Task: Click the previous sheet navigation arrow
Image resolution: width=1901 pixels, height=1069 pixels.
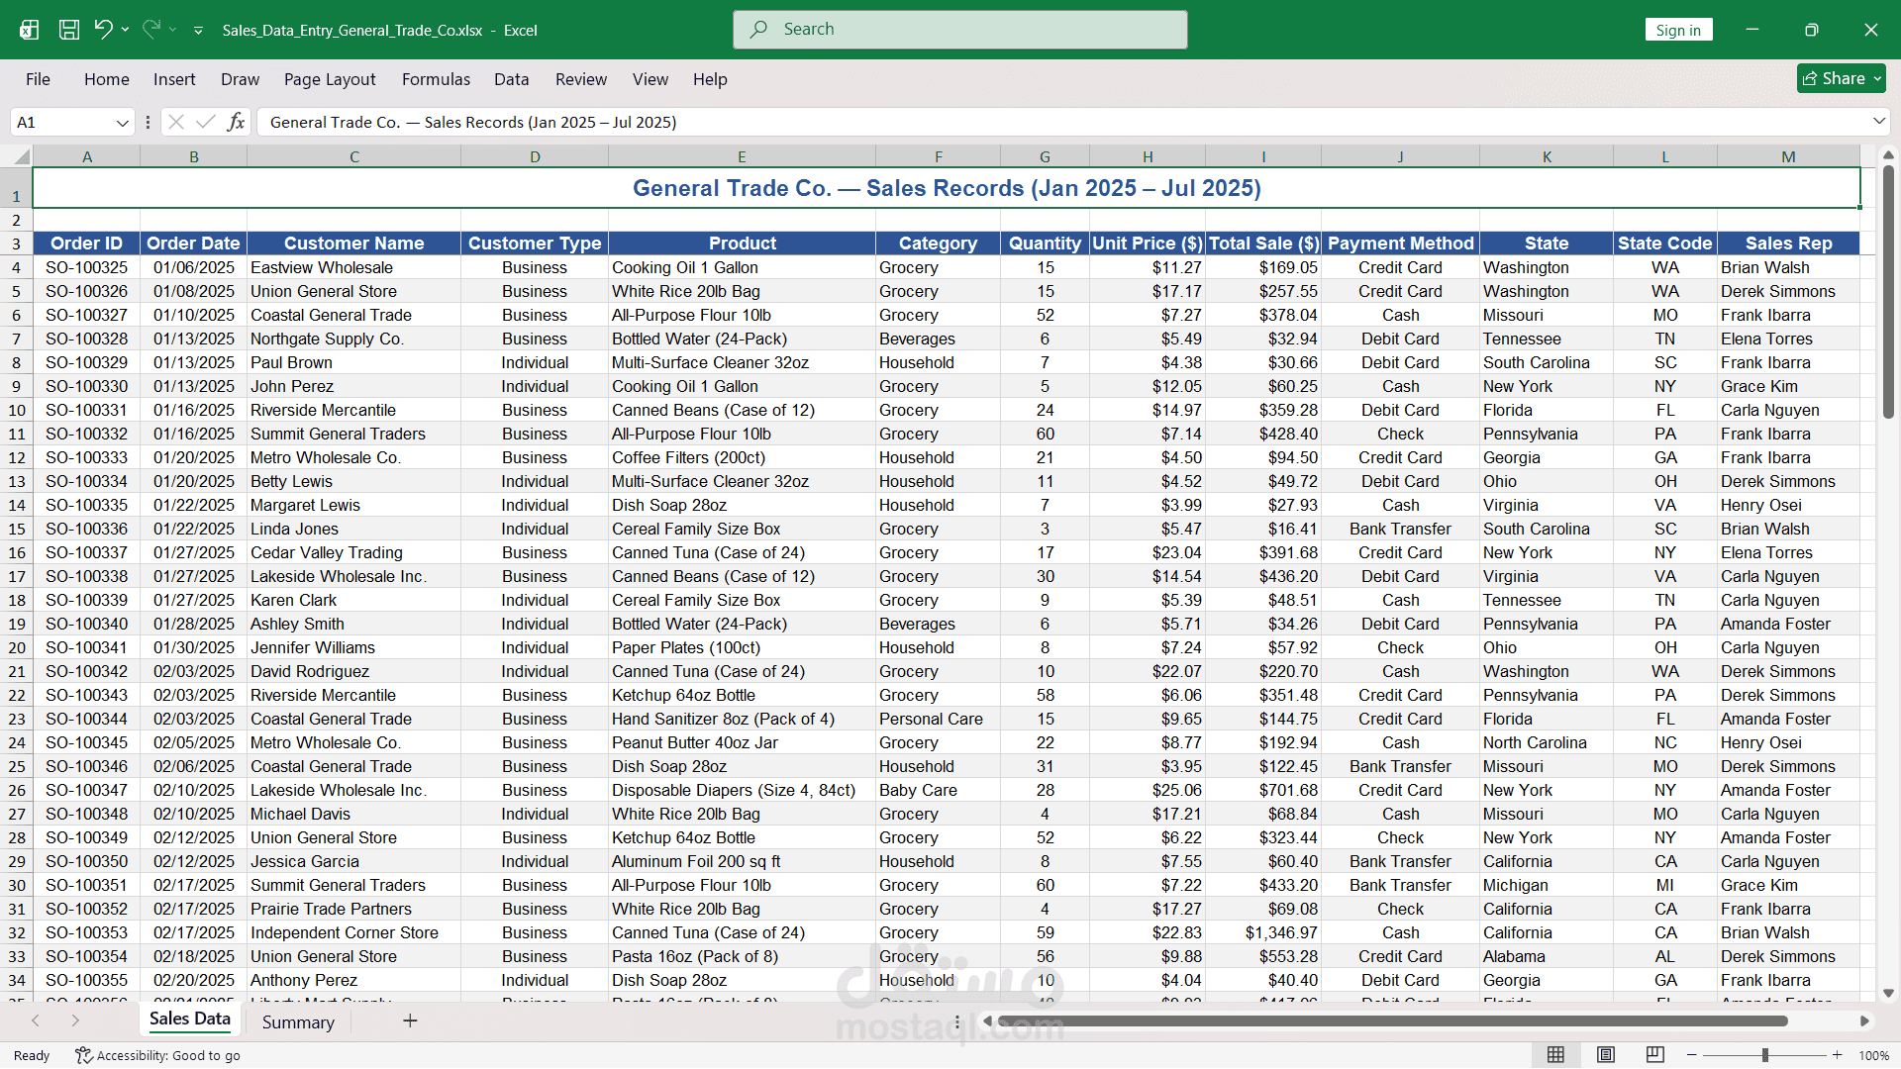Action: point(36,1020)
